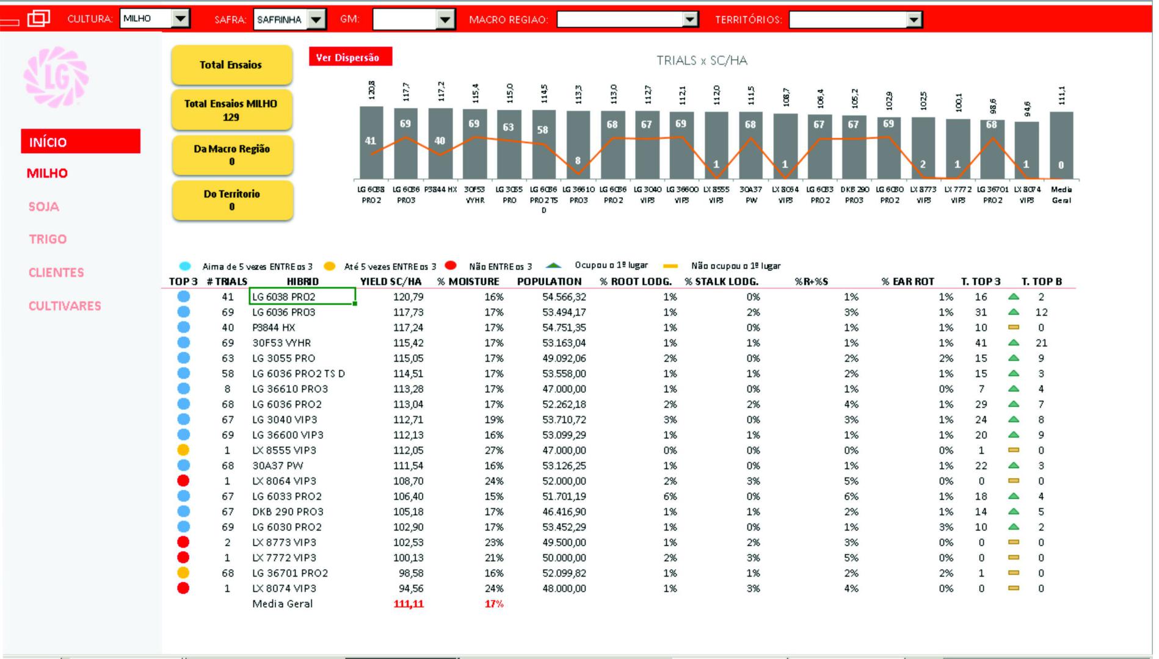Click the LG logo in the sidebar
1159x659 pixels.
(56, 77)
